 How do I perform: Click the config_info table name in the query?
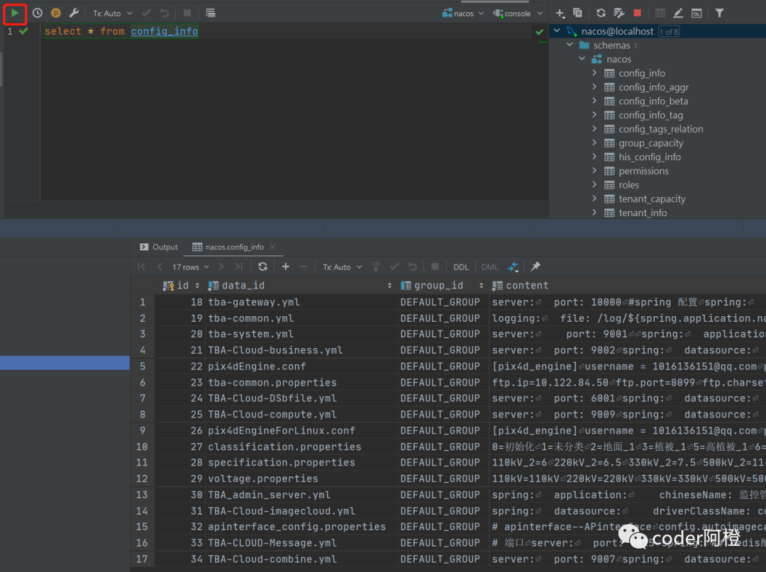click(164, 31)
